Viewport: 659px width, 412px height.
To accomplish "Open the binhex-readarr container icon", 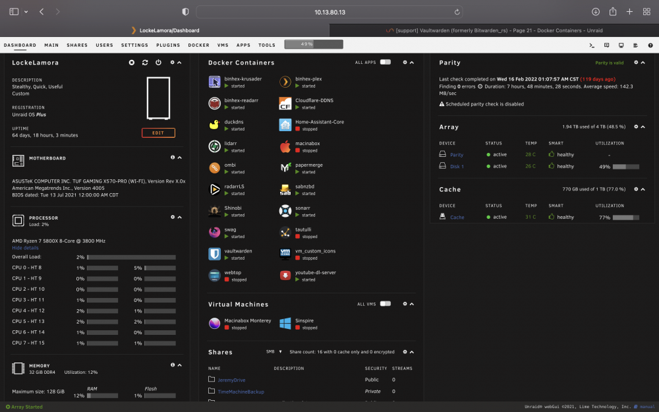I will tap(214, 103).
